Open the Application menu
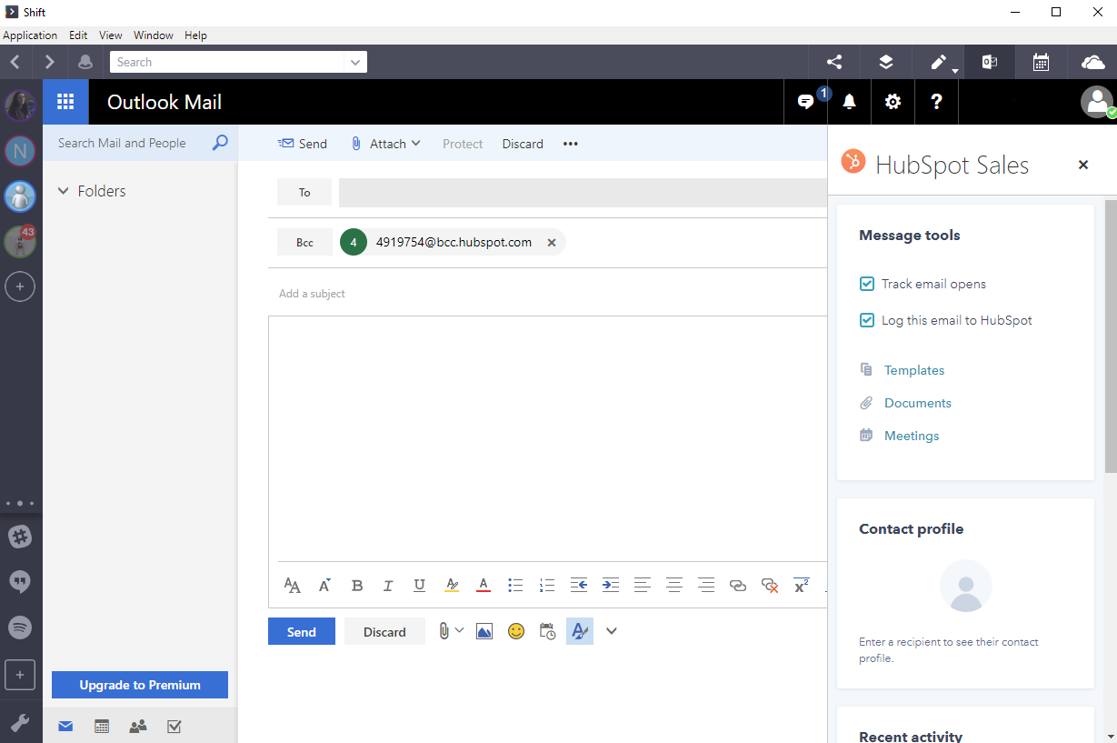The height and width of the screenshot is (743, 1117). click(x=30, y=35)
